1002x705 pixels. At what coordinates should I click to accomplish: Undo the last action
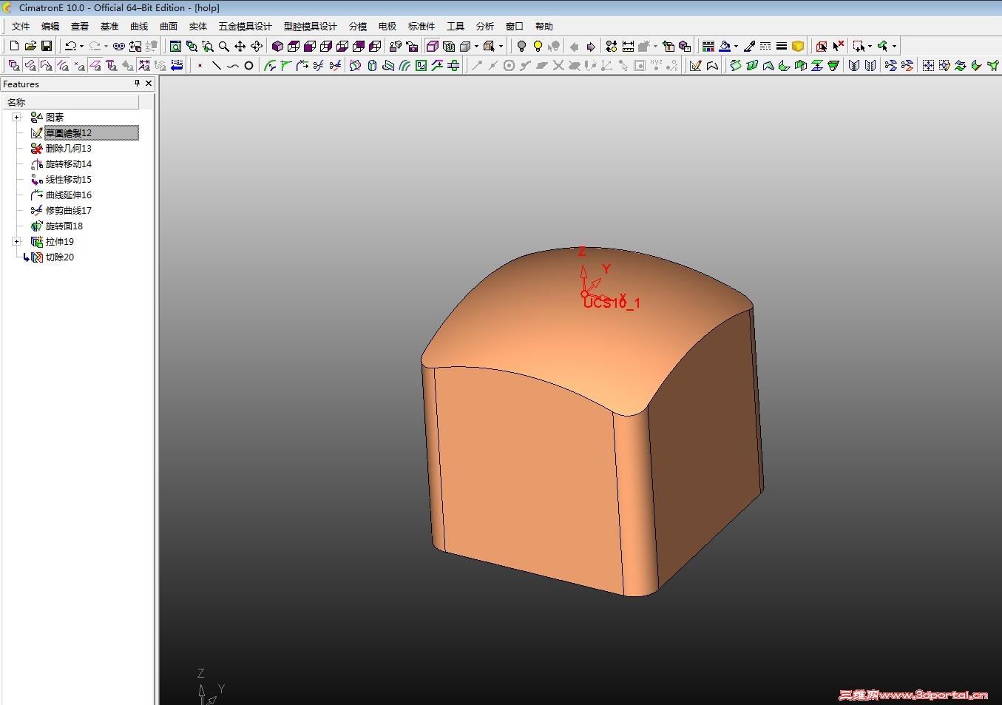70,46
